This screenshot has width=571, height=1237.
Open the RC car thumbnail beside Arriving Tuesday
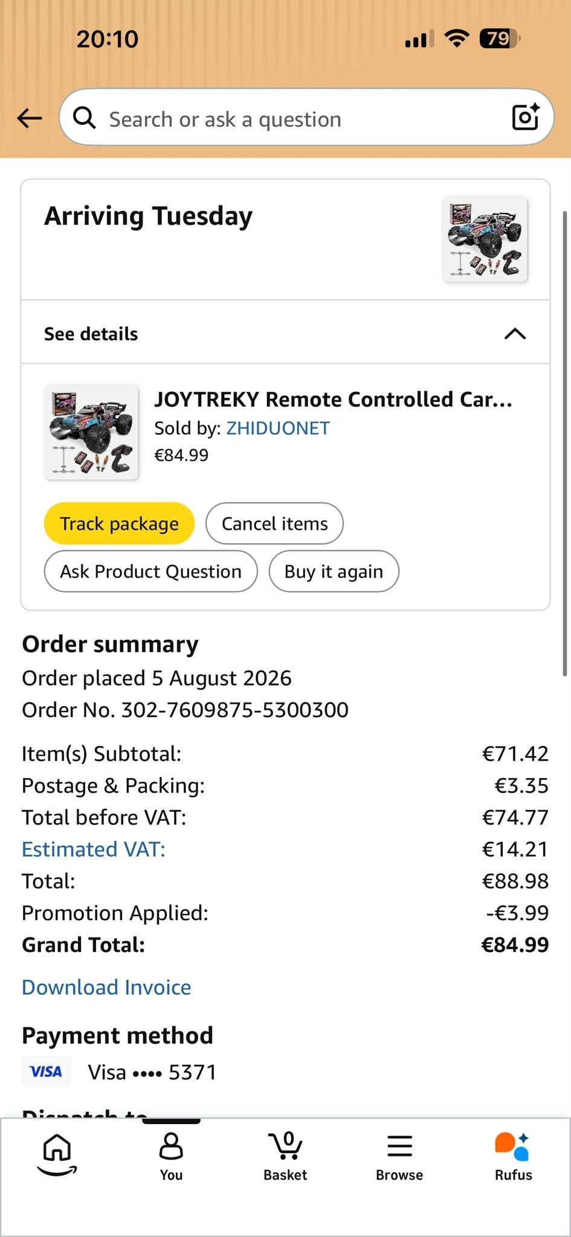[x=485, y=239]
